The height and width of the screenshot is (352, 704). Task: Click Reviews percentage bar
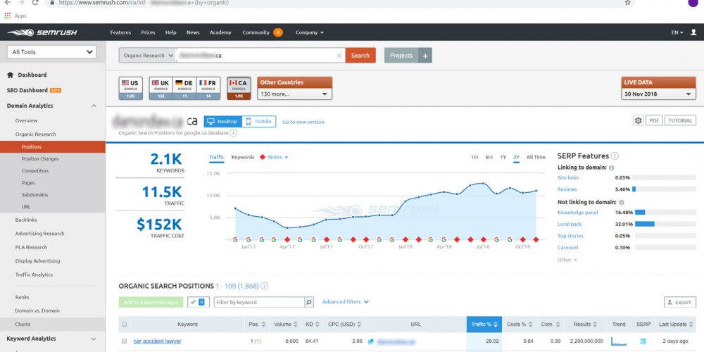(x=664, y=189)
